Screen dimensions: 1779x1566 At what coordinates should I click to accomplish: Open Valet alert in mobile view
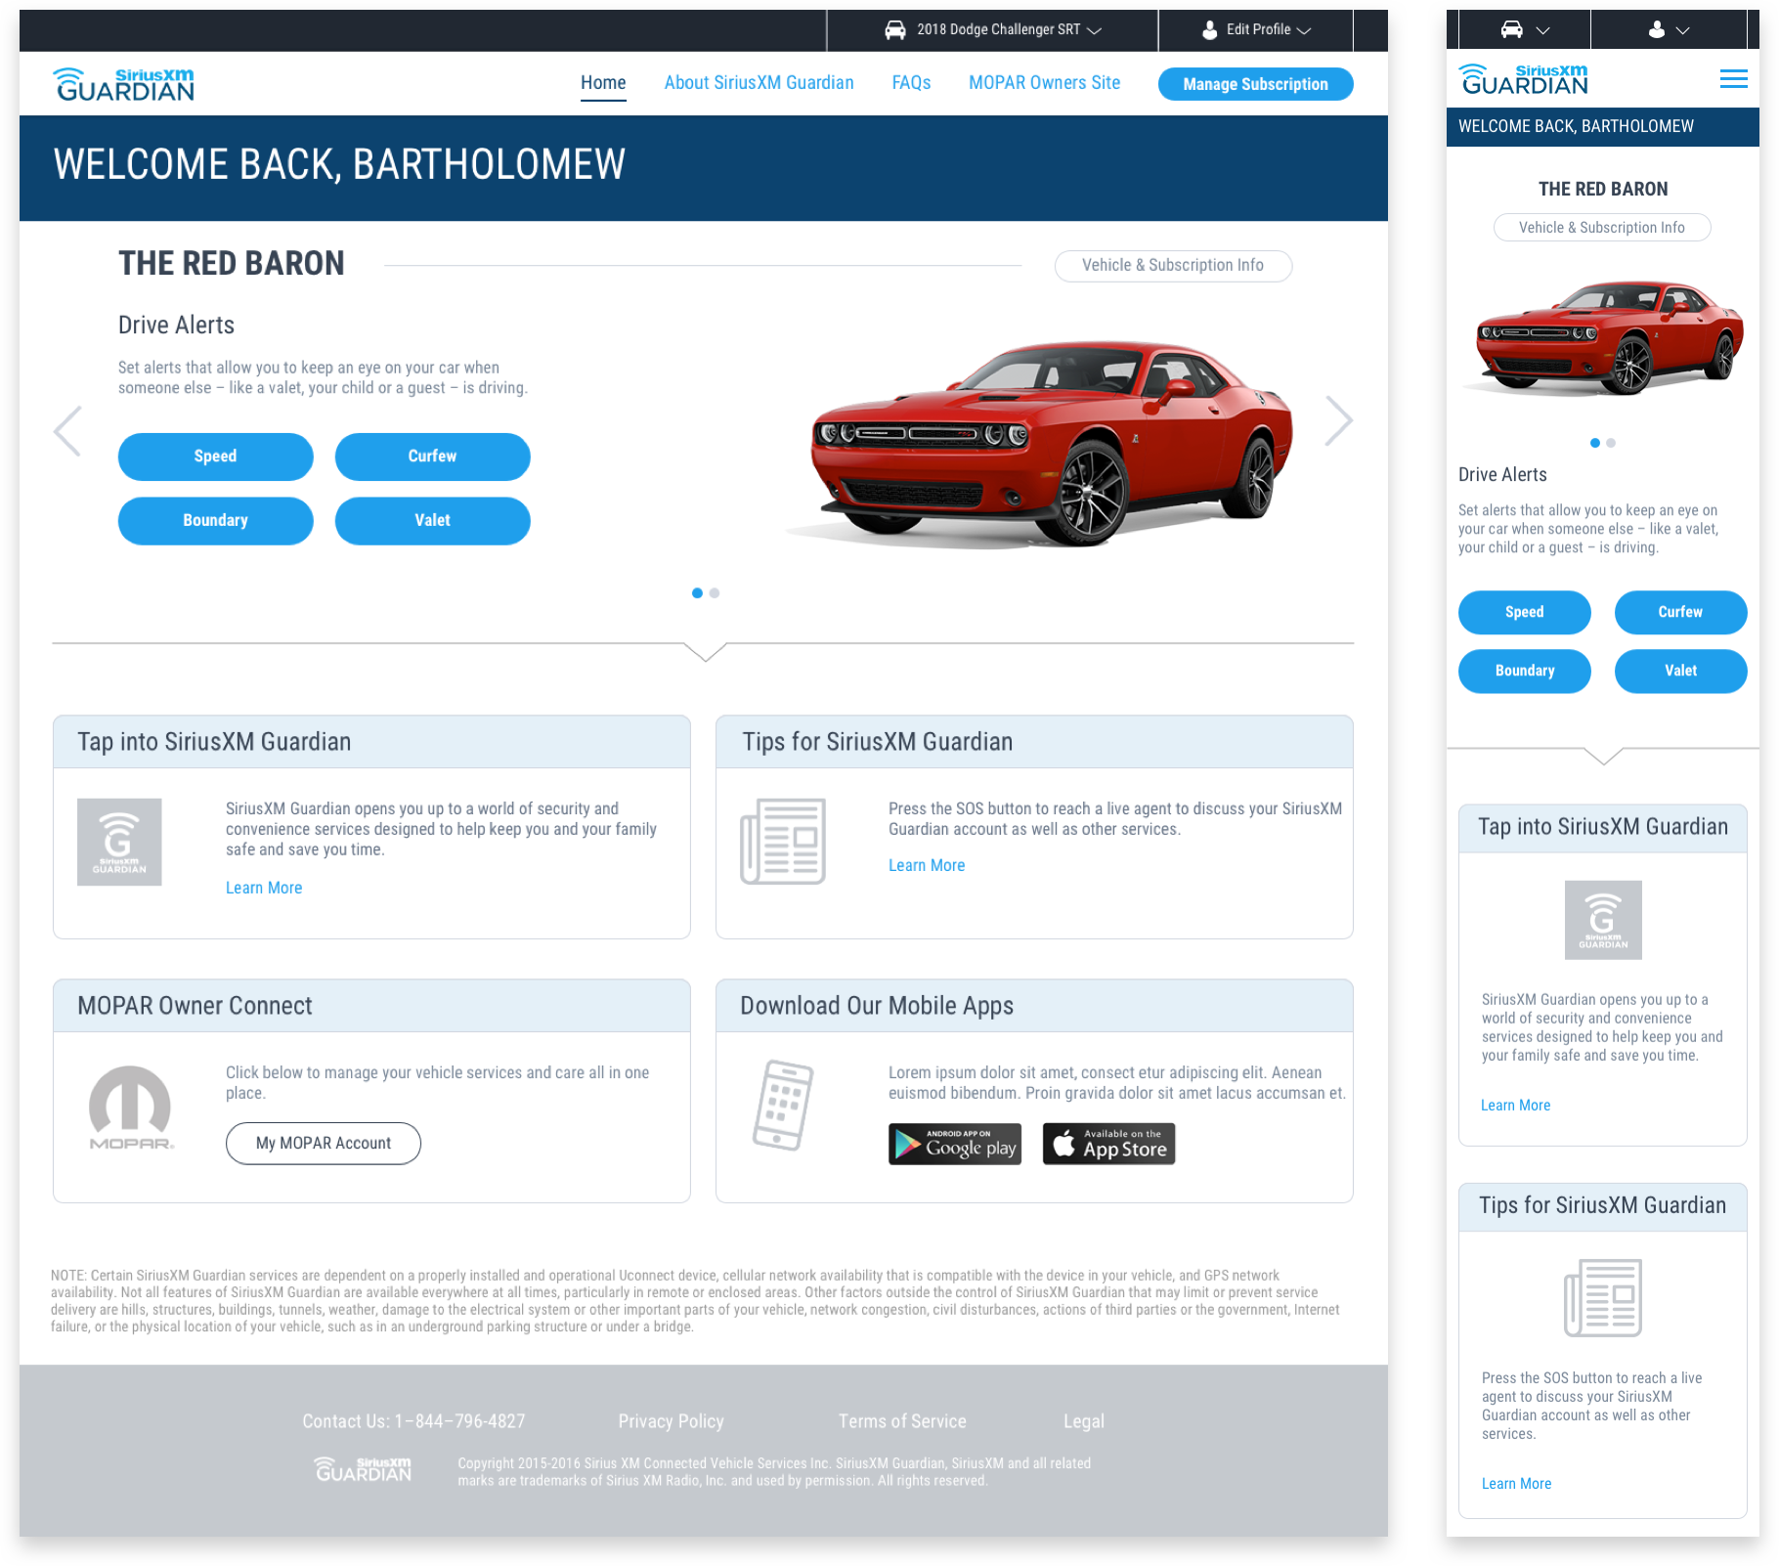1680,672
